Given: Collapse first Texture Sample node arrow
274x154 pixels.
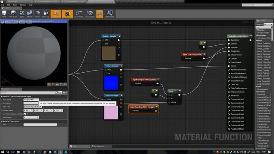Looking at the screenshot, I should pyautogui.click(x=119, y=36).
